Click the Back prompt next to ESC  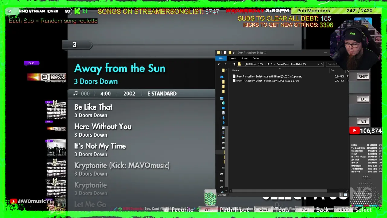[322, 210]
